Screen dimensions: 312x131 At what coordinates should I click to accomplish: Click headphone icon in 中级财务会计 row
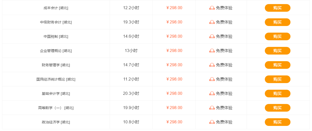tap(212, 22)
